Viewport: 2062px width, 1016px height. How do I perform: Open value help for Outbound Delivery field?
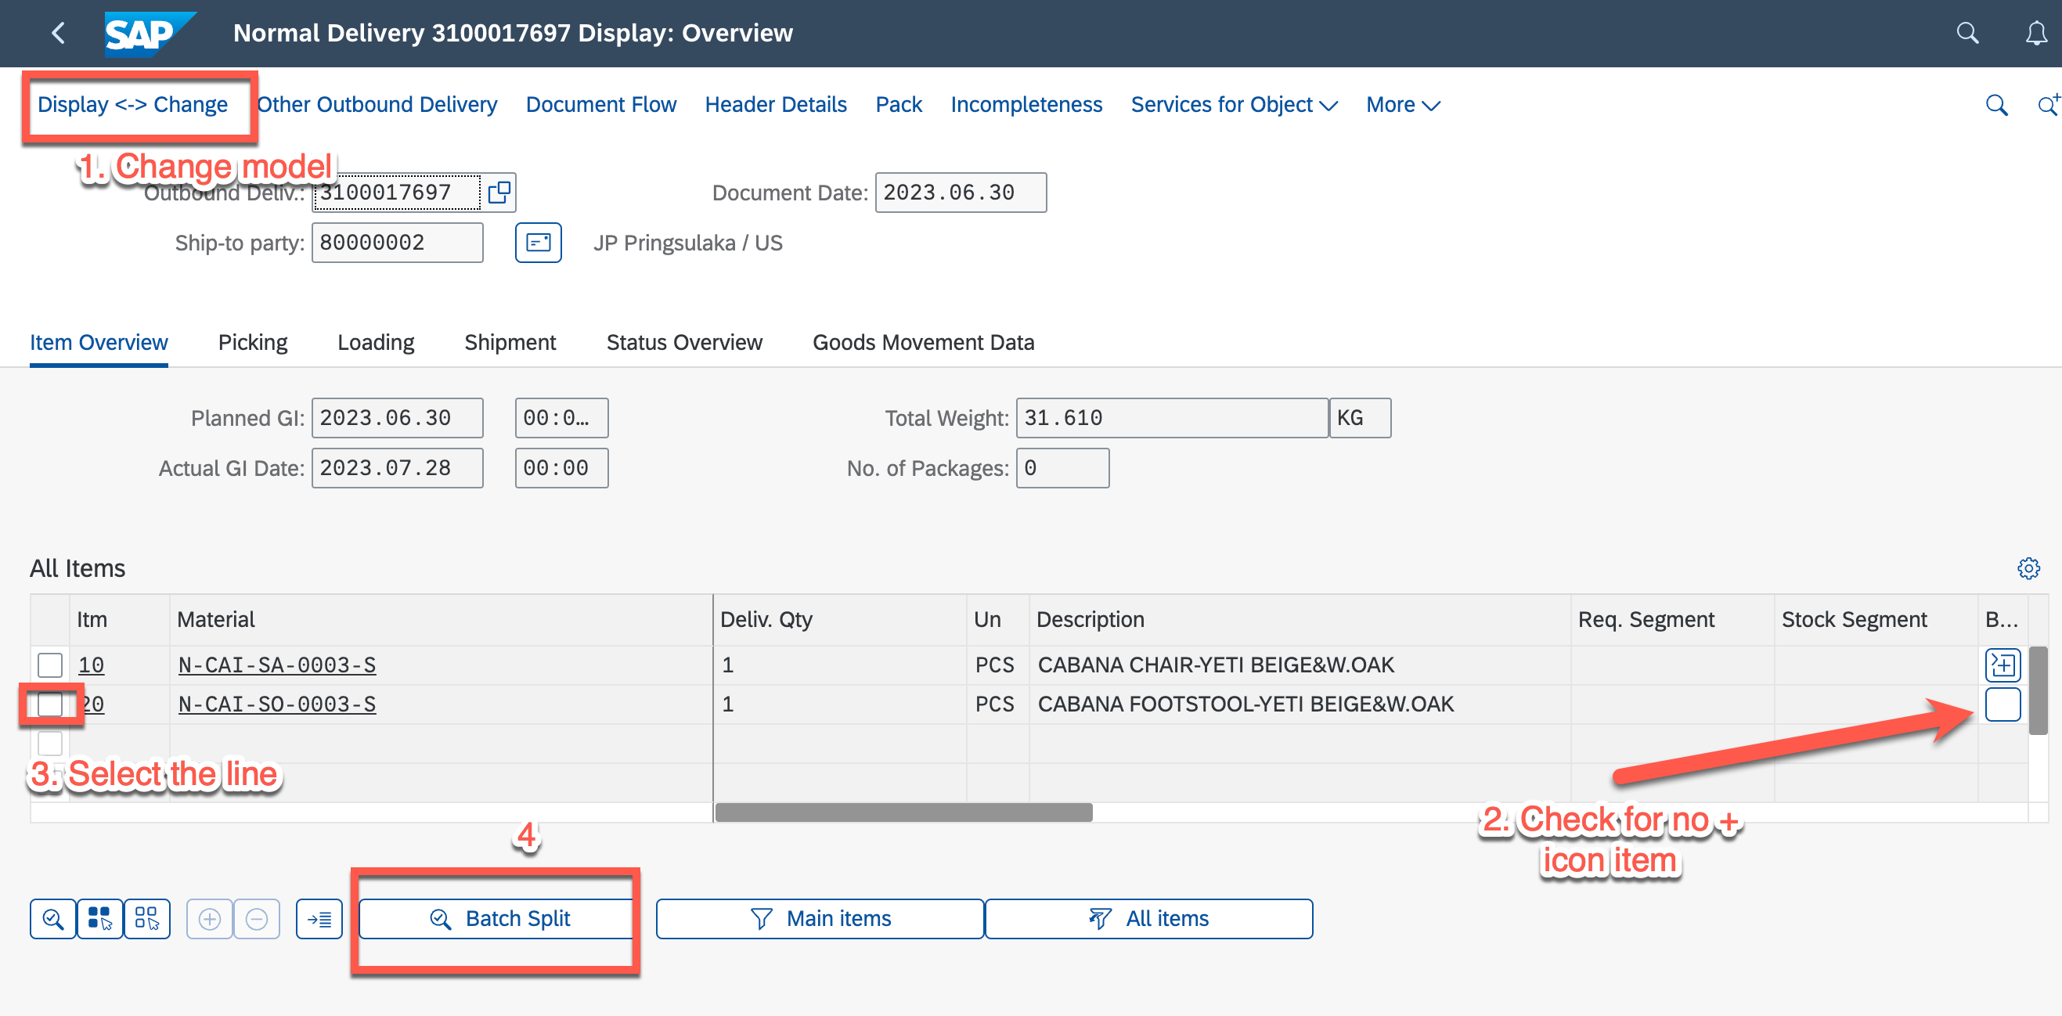pyautogui.click(x=499, y=192)
